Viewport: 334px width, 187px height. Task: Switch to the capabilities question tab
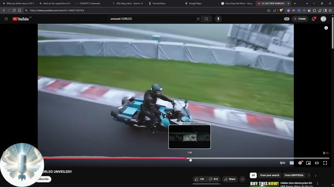(x=55, y=3)
